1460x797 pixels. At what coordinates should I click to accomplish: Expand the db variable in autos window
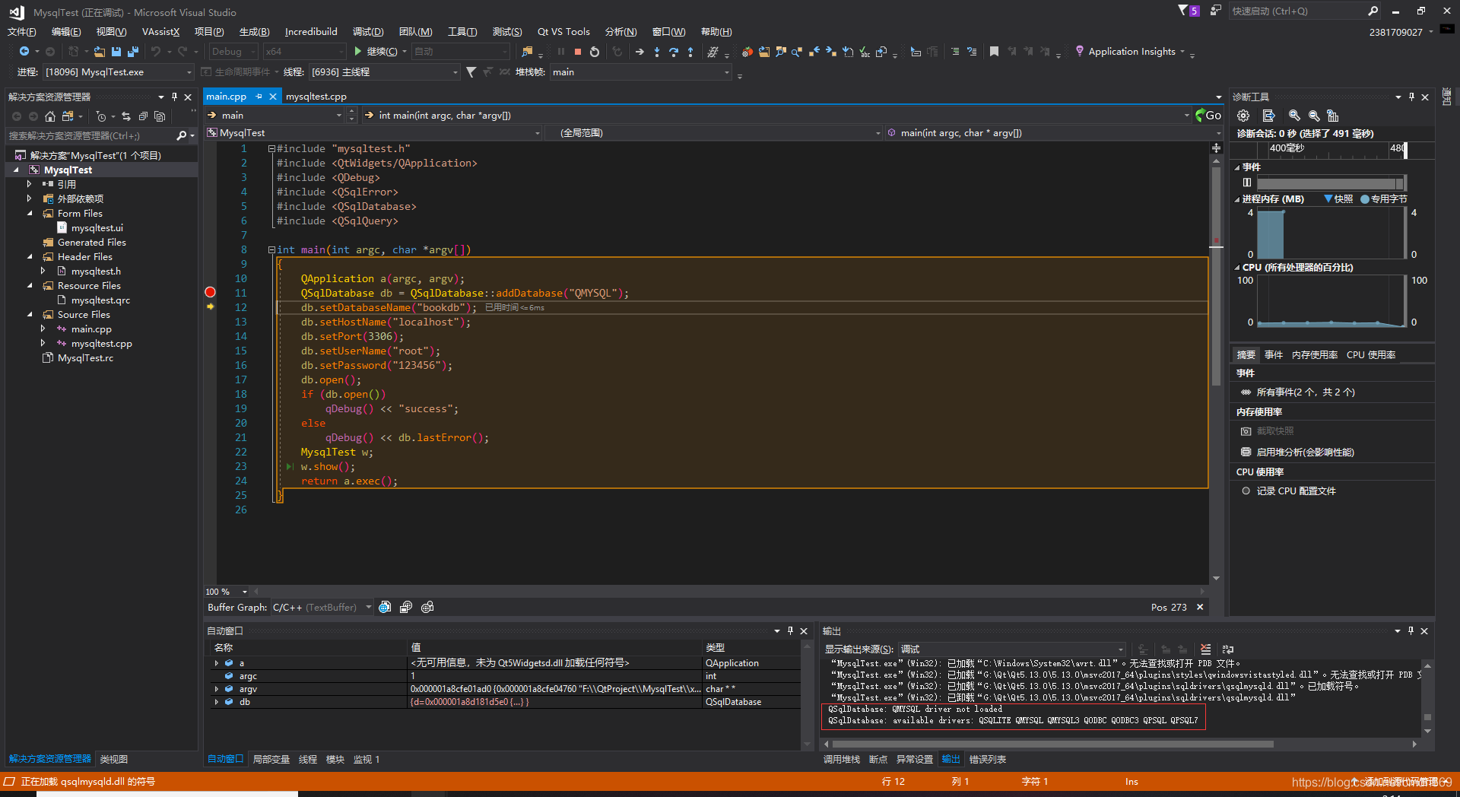[x=217, y=702]
